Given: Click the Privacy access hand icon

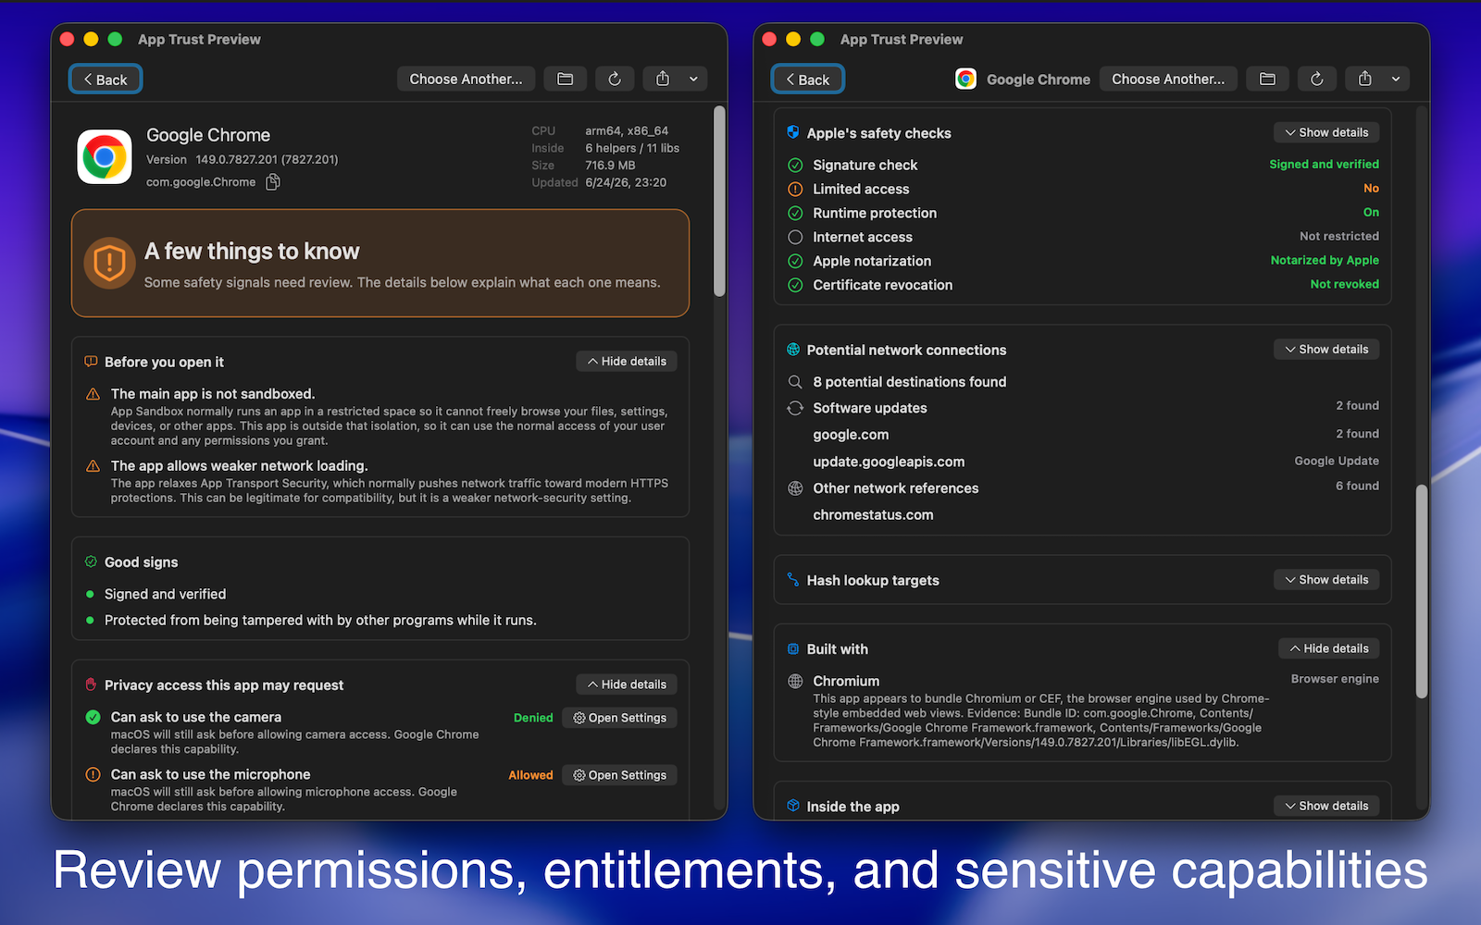Looking at the screenshot, I should pos(91,684).
